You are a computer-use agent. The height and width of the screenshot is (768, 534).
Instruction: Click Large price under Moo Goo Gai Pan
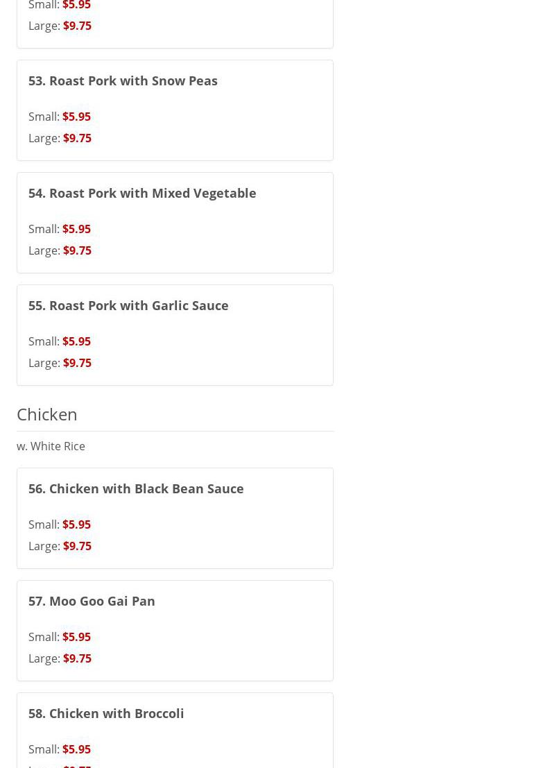pyautogui.click(x=77, y=658)
